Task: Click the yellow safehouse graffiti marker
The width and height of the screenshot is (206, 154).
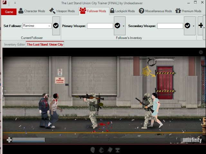Action: 148,72
